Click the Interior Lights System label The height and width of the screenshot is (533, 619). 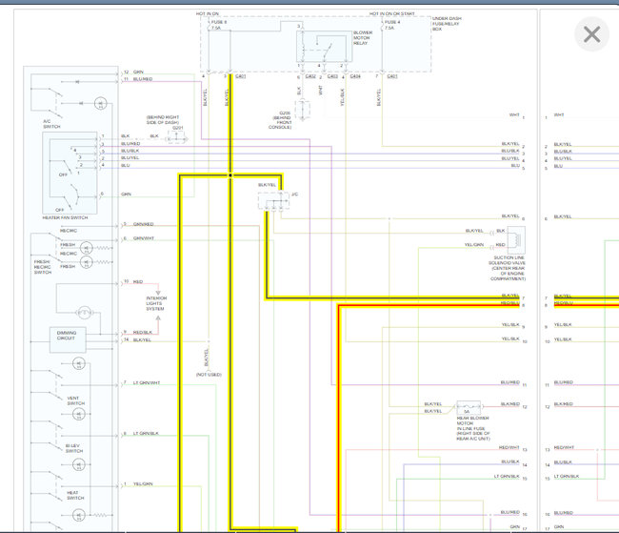coord(156,303)
